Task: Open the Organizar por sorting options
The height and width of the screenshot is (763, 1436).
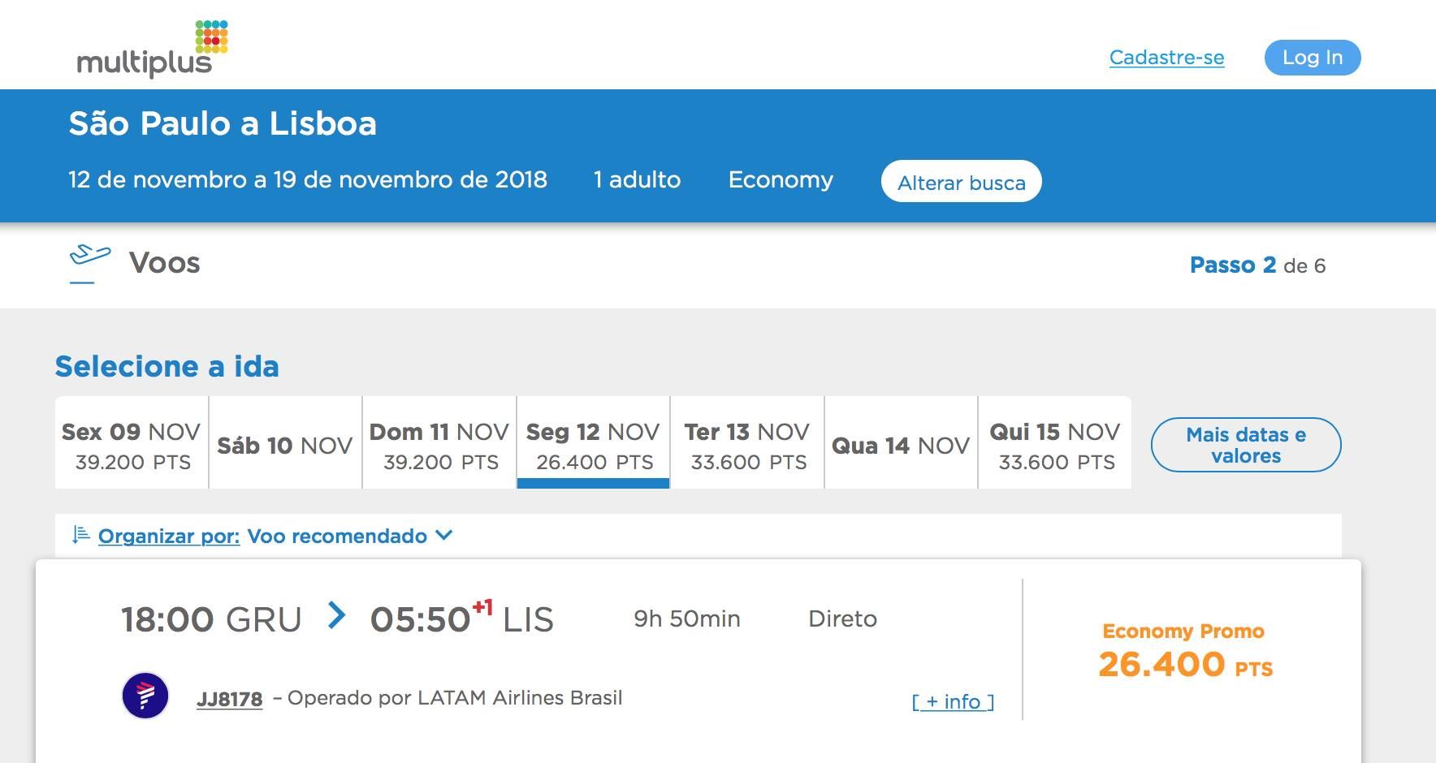Action: click(169, 536)
